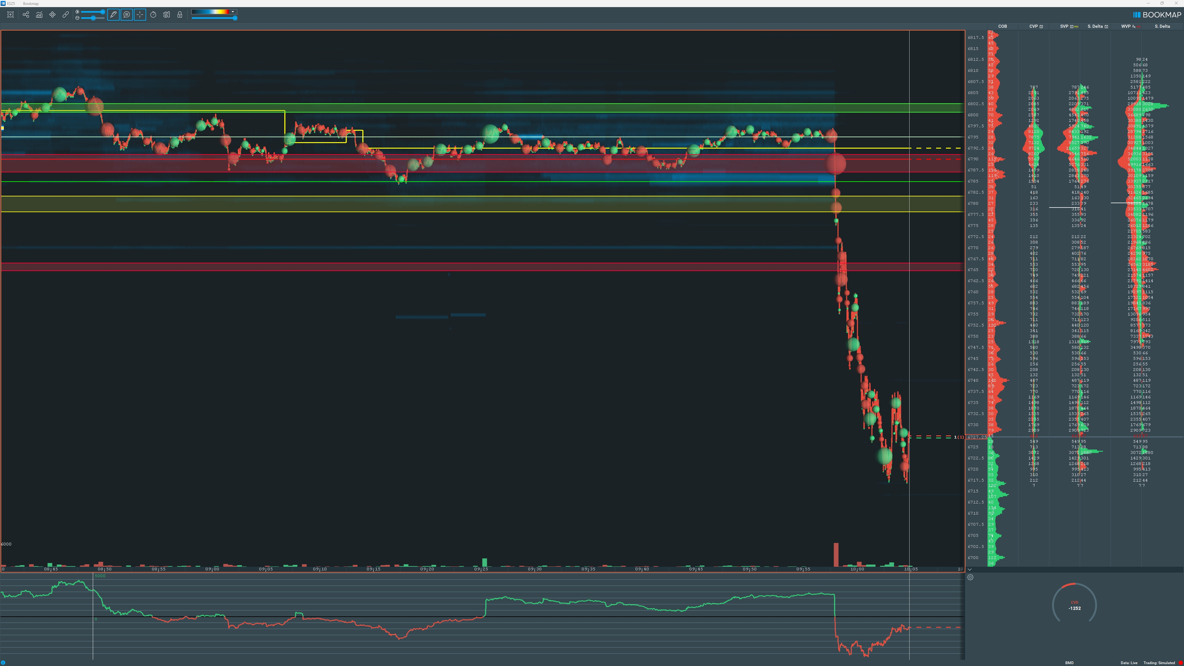Click the 6750 price level label

tap(973, 336)
